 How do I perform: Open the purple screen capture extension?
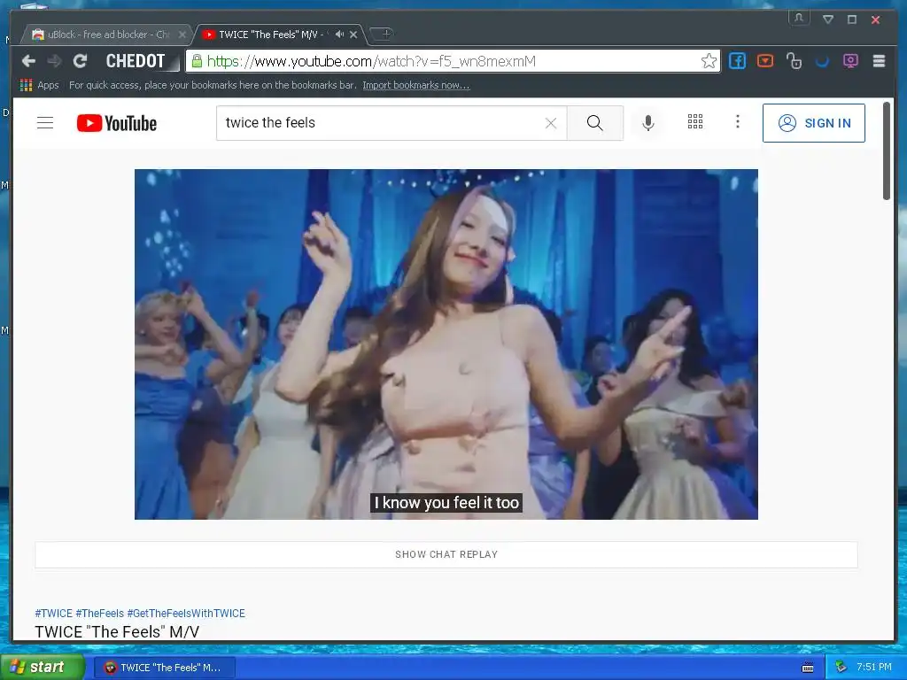[x=850, y=61]
